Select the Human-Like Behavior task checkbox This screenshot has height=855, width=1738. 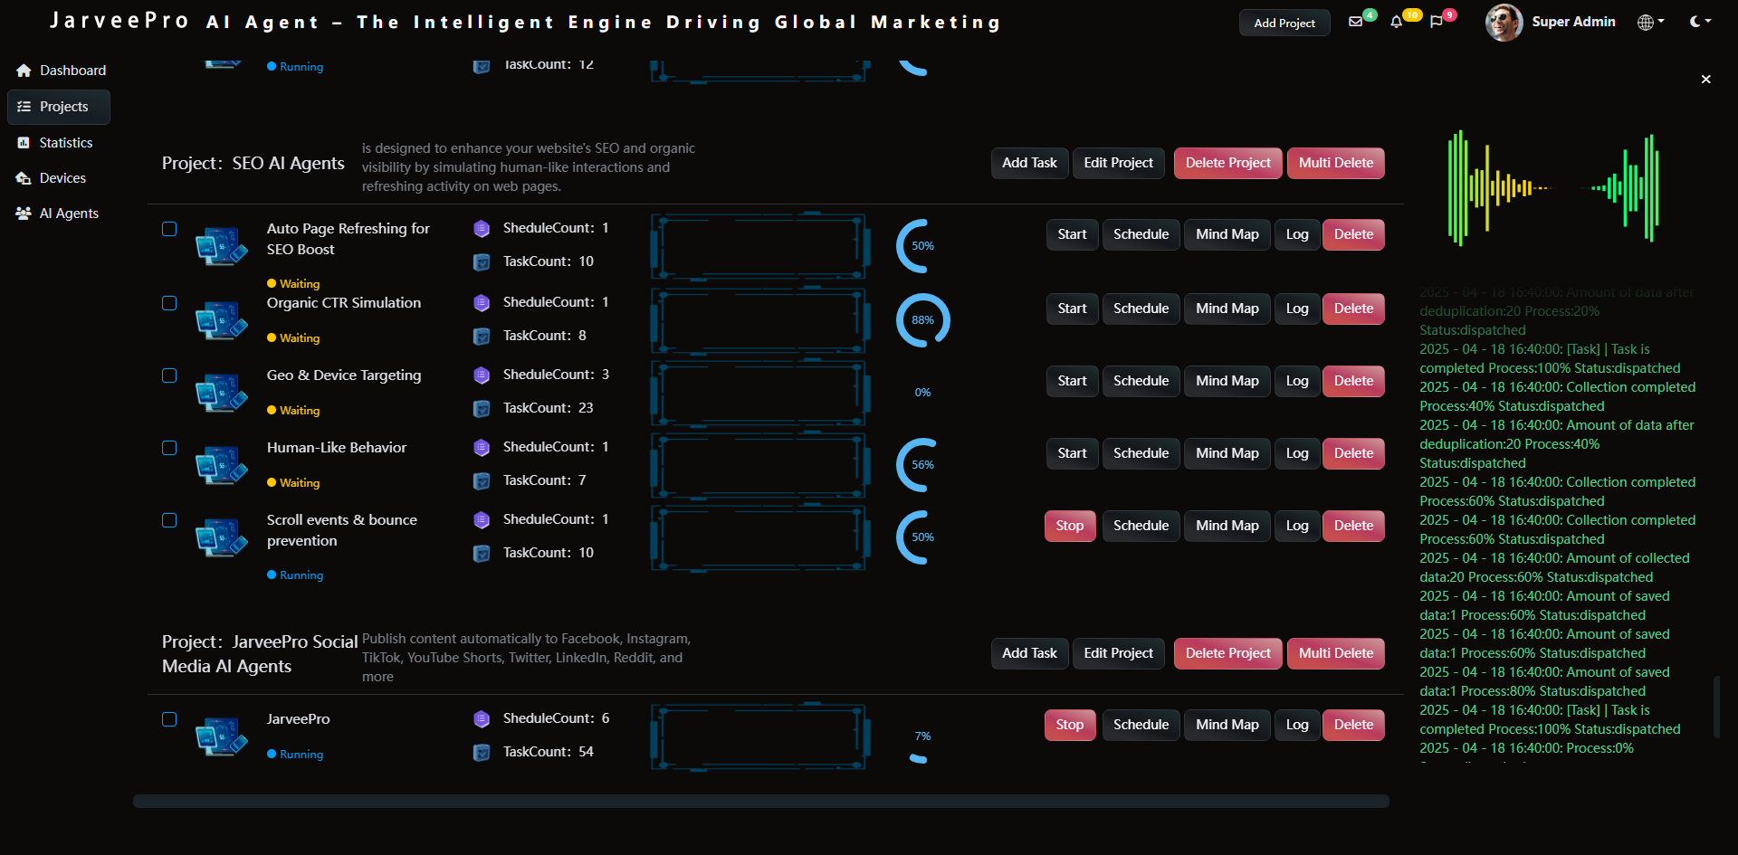(169, 448)
